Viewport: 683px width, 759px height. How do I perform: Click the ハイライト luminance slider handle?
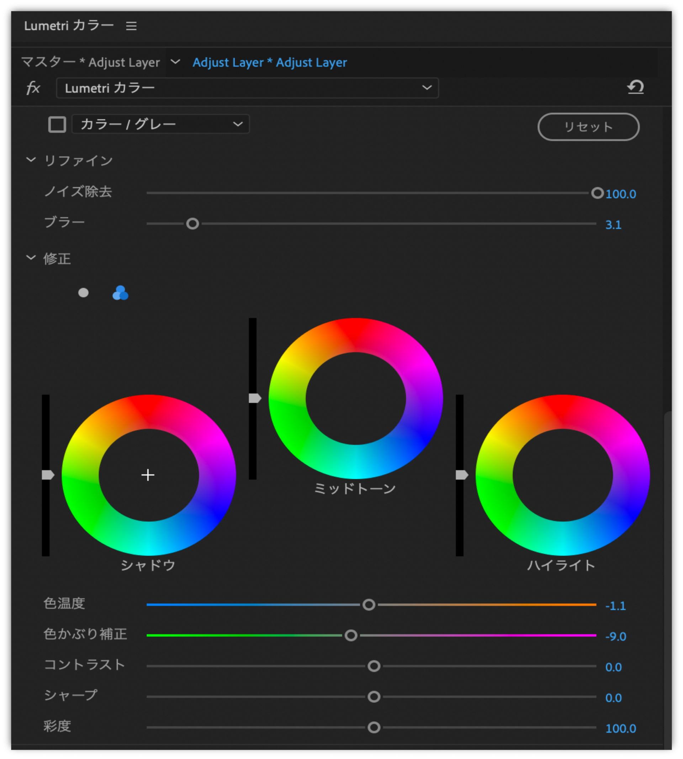[x=462, y=475]
